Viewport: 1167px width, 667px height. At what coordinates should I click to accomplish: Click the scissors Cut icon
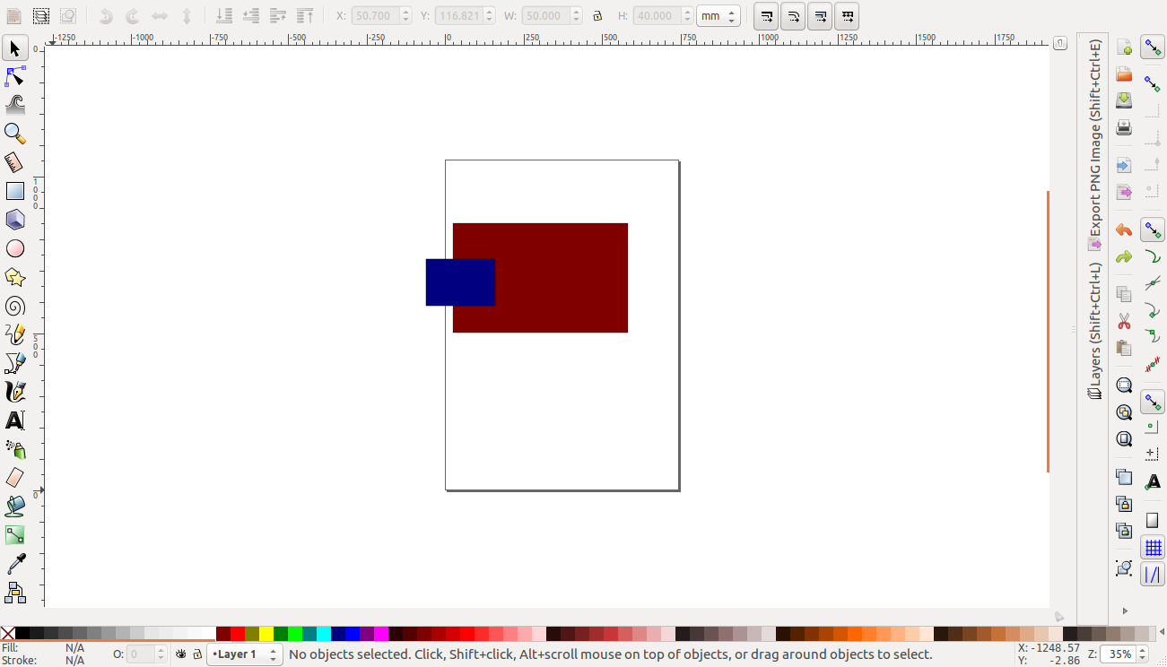coord(1124,321)
